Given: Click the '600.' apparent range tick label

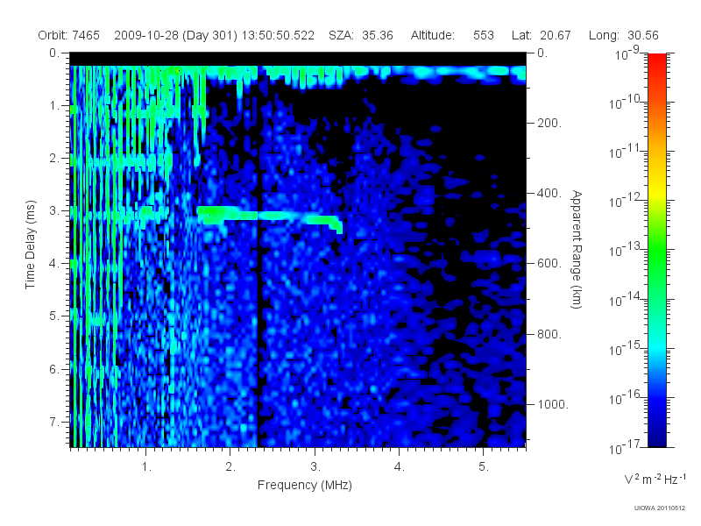Looking at the screenshot, I should 549,264.
